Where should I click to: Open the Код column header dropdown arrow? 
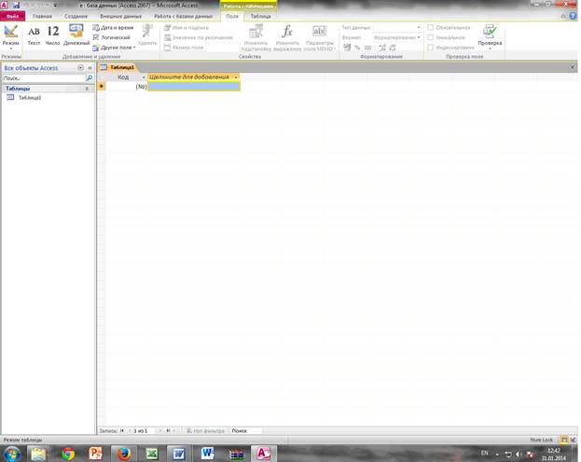144,77
